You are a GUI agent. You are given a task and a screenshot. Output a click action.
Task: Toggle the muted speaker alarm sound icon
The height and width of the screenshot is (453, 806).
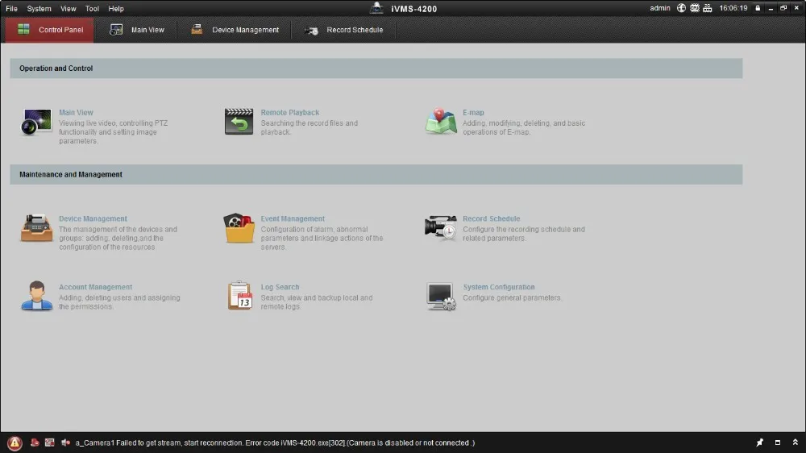[x=65, y=443]
